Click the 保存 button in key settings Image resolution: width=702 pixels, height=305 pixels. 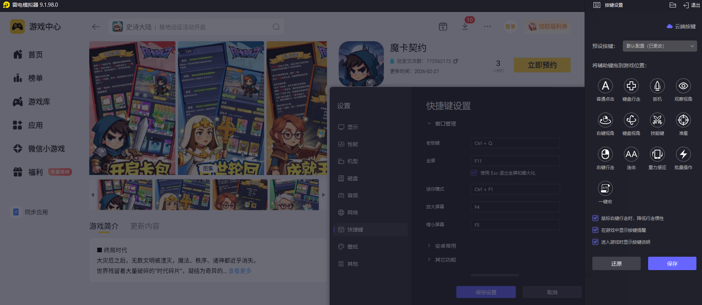pyautogui.click(x=672, y=263)
